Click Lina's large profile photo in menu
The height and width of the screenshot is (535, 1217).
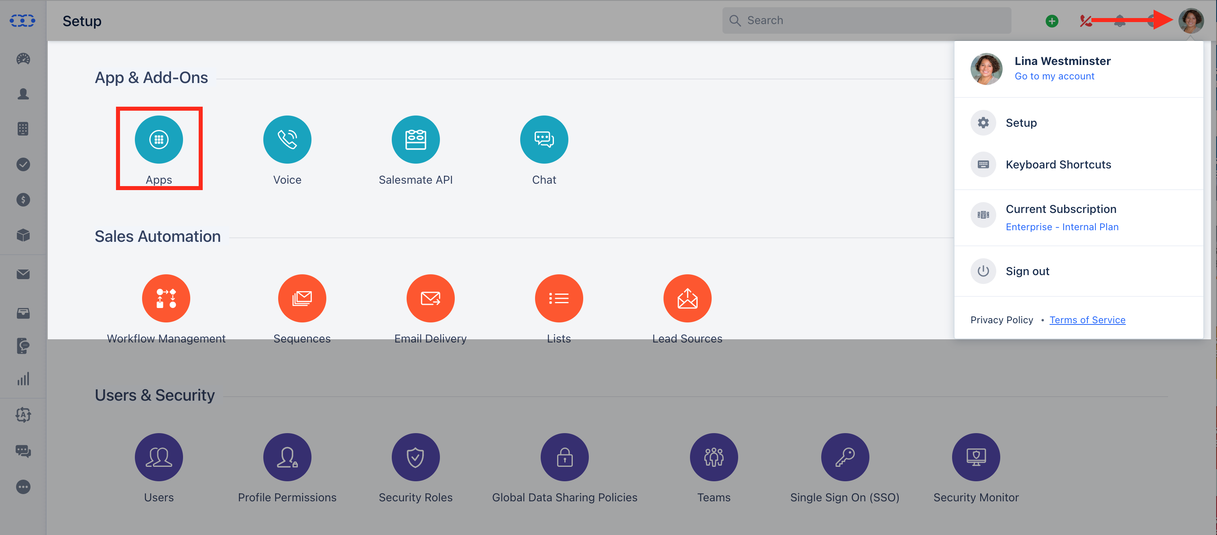point(987,69)
